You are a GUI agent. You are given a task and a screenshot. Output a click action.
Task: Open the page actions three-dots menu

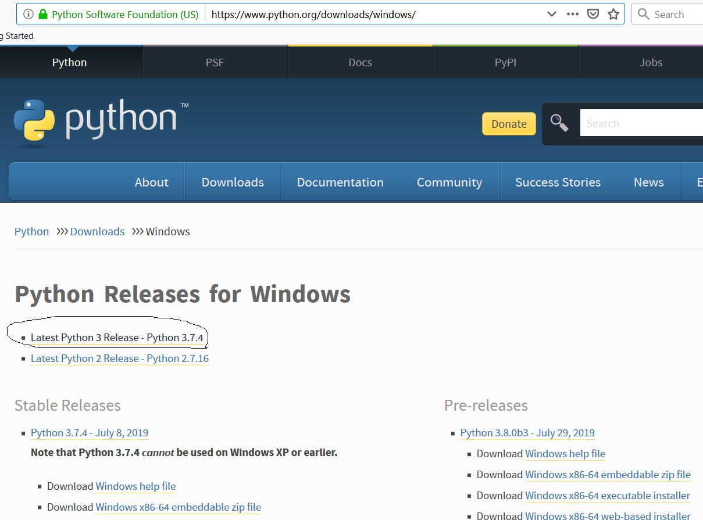[573, 15]
